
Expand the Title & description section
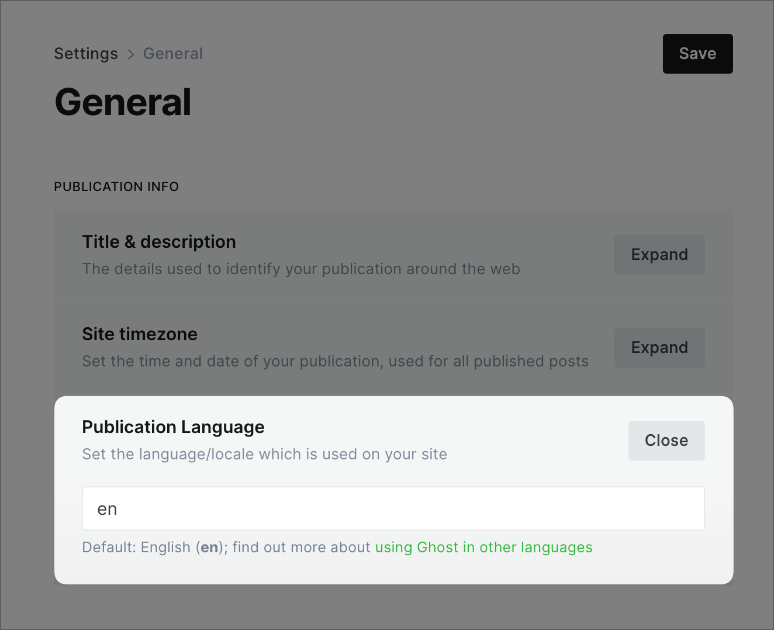click(659, 255)
